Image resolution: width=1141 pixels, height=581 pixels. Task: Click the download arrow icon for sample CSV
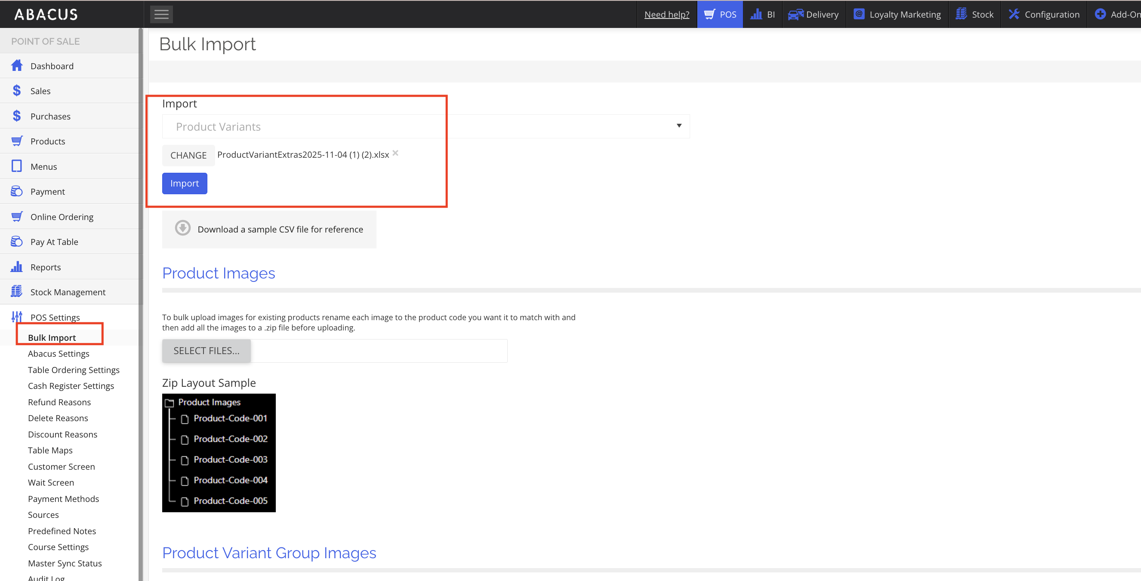point(182,228)
